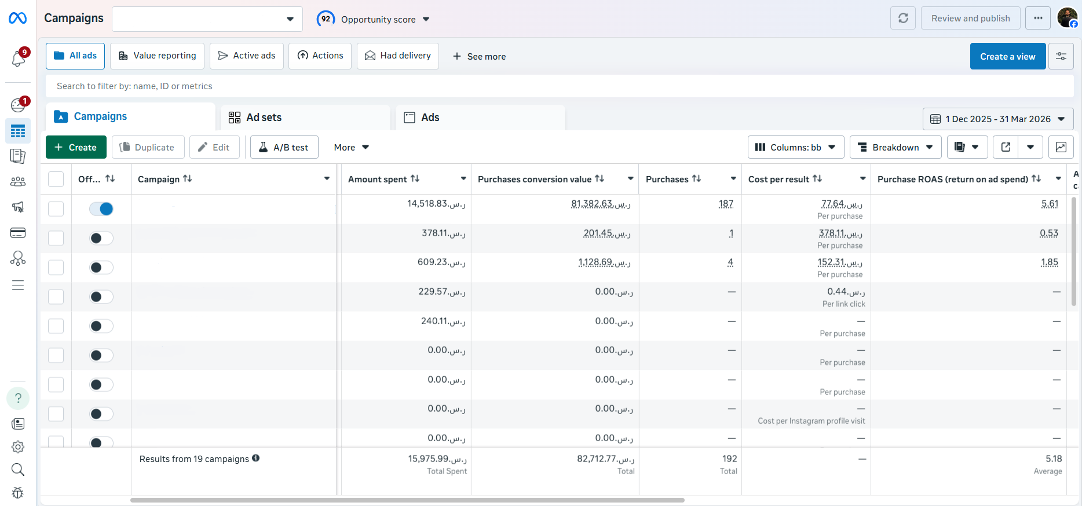Show the charts panel icon
Screen dimensions: 1082x506
(x=1061, y=147)
